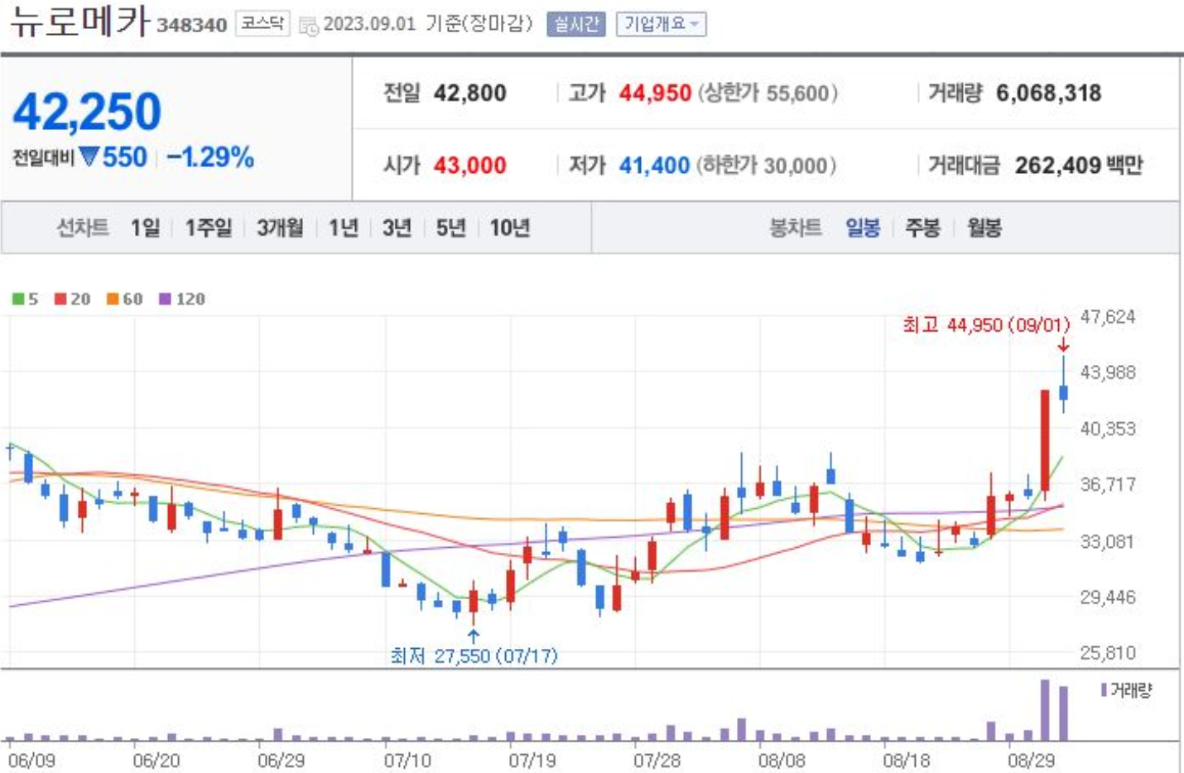1184x773 pixels.
Task: Click the purple 120-day moving average swatch
Action: pos(165,299)
